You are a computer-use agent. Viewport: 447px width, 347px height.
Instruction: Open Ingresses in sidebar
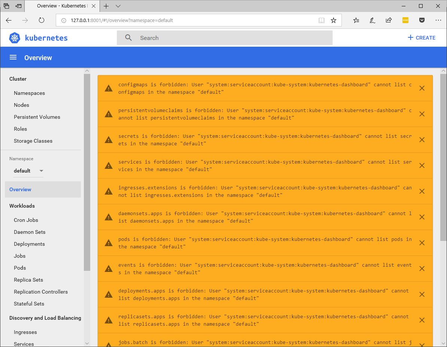click(x=25, y=332)
